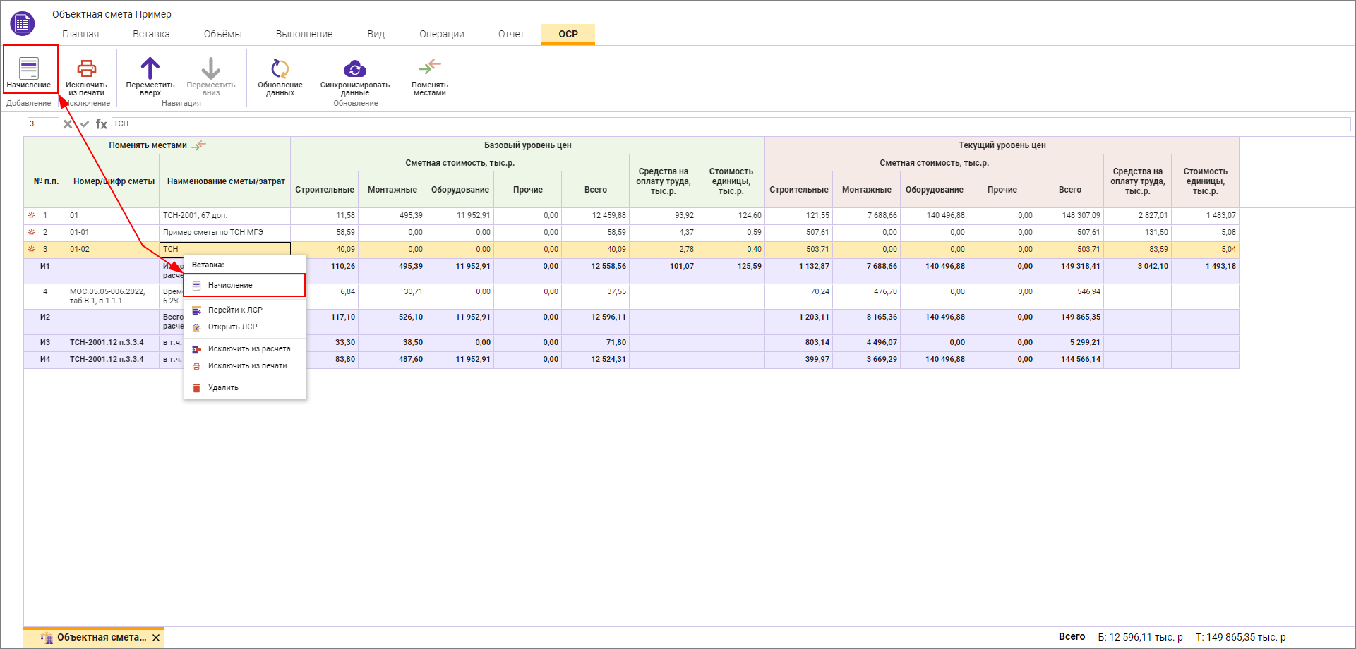
Task: Click the star marker on row 2
Action: [x=31, y=232]
